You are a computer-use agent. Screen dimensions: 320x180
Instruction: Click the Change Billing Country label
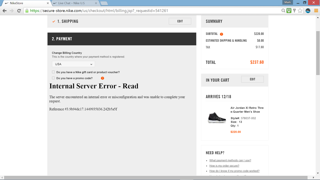(x=67, y=53)
